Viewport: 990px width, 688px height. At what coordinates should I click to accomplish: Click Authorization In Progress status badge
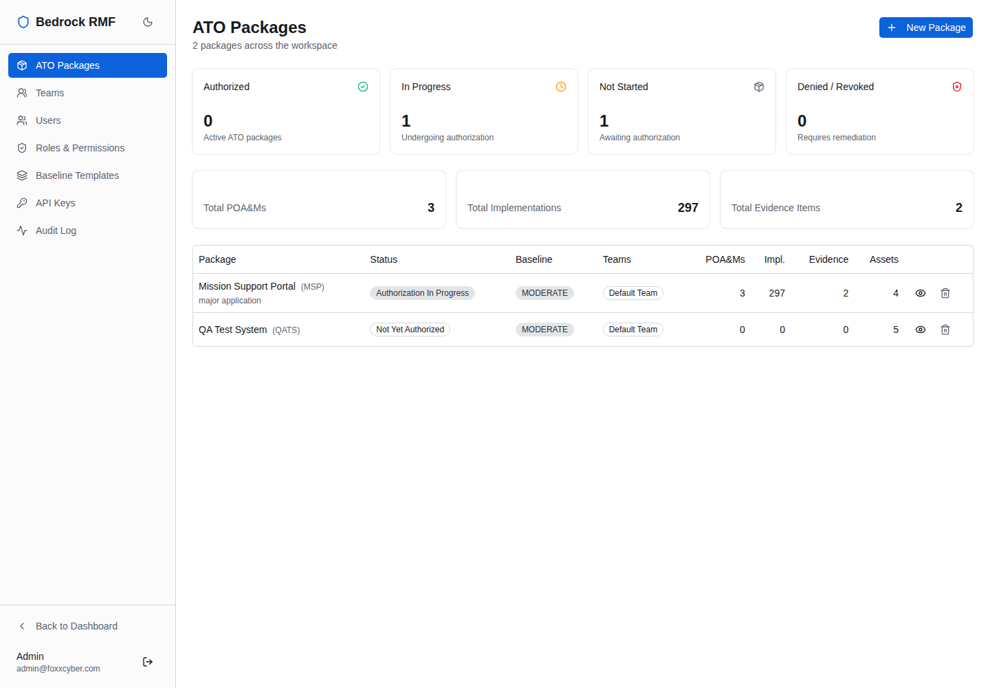[422, 293]
